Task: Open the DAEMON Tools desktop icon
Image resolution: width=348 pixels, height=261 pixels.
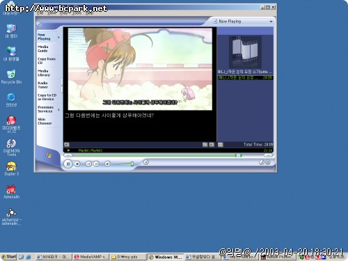Action: pos(11,148)
